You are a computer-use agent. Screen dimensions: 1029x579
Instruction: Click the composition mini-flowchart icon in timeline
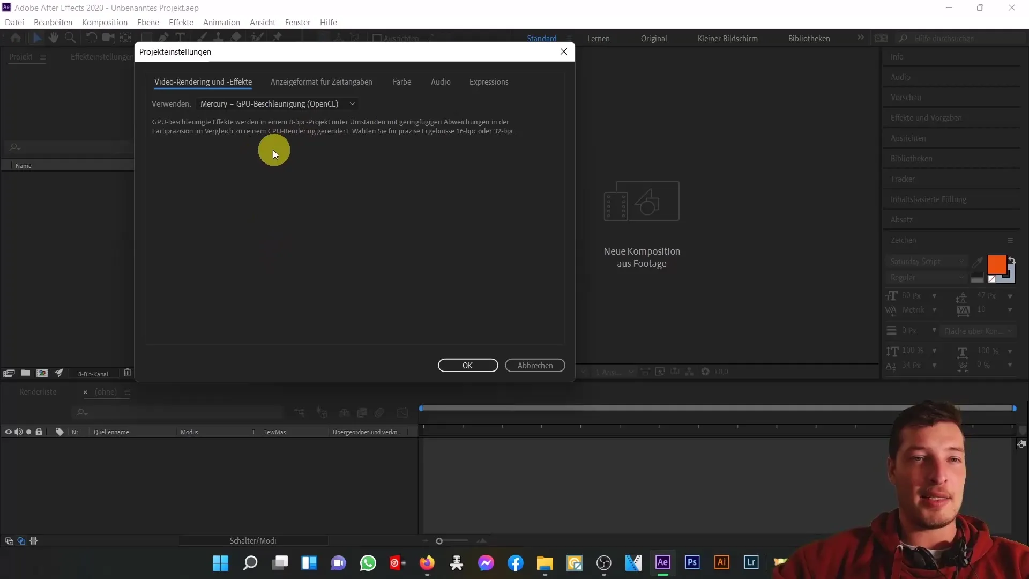pos(299,413)
